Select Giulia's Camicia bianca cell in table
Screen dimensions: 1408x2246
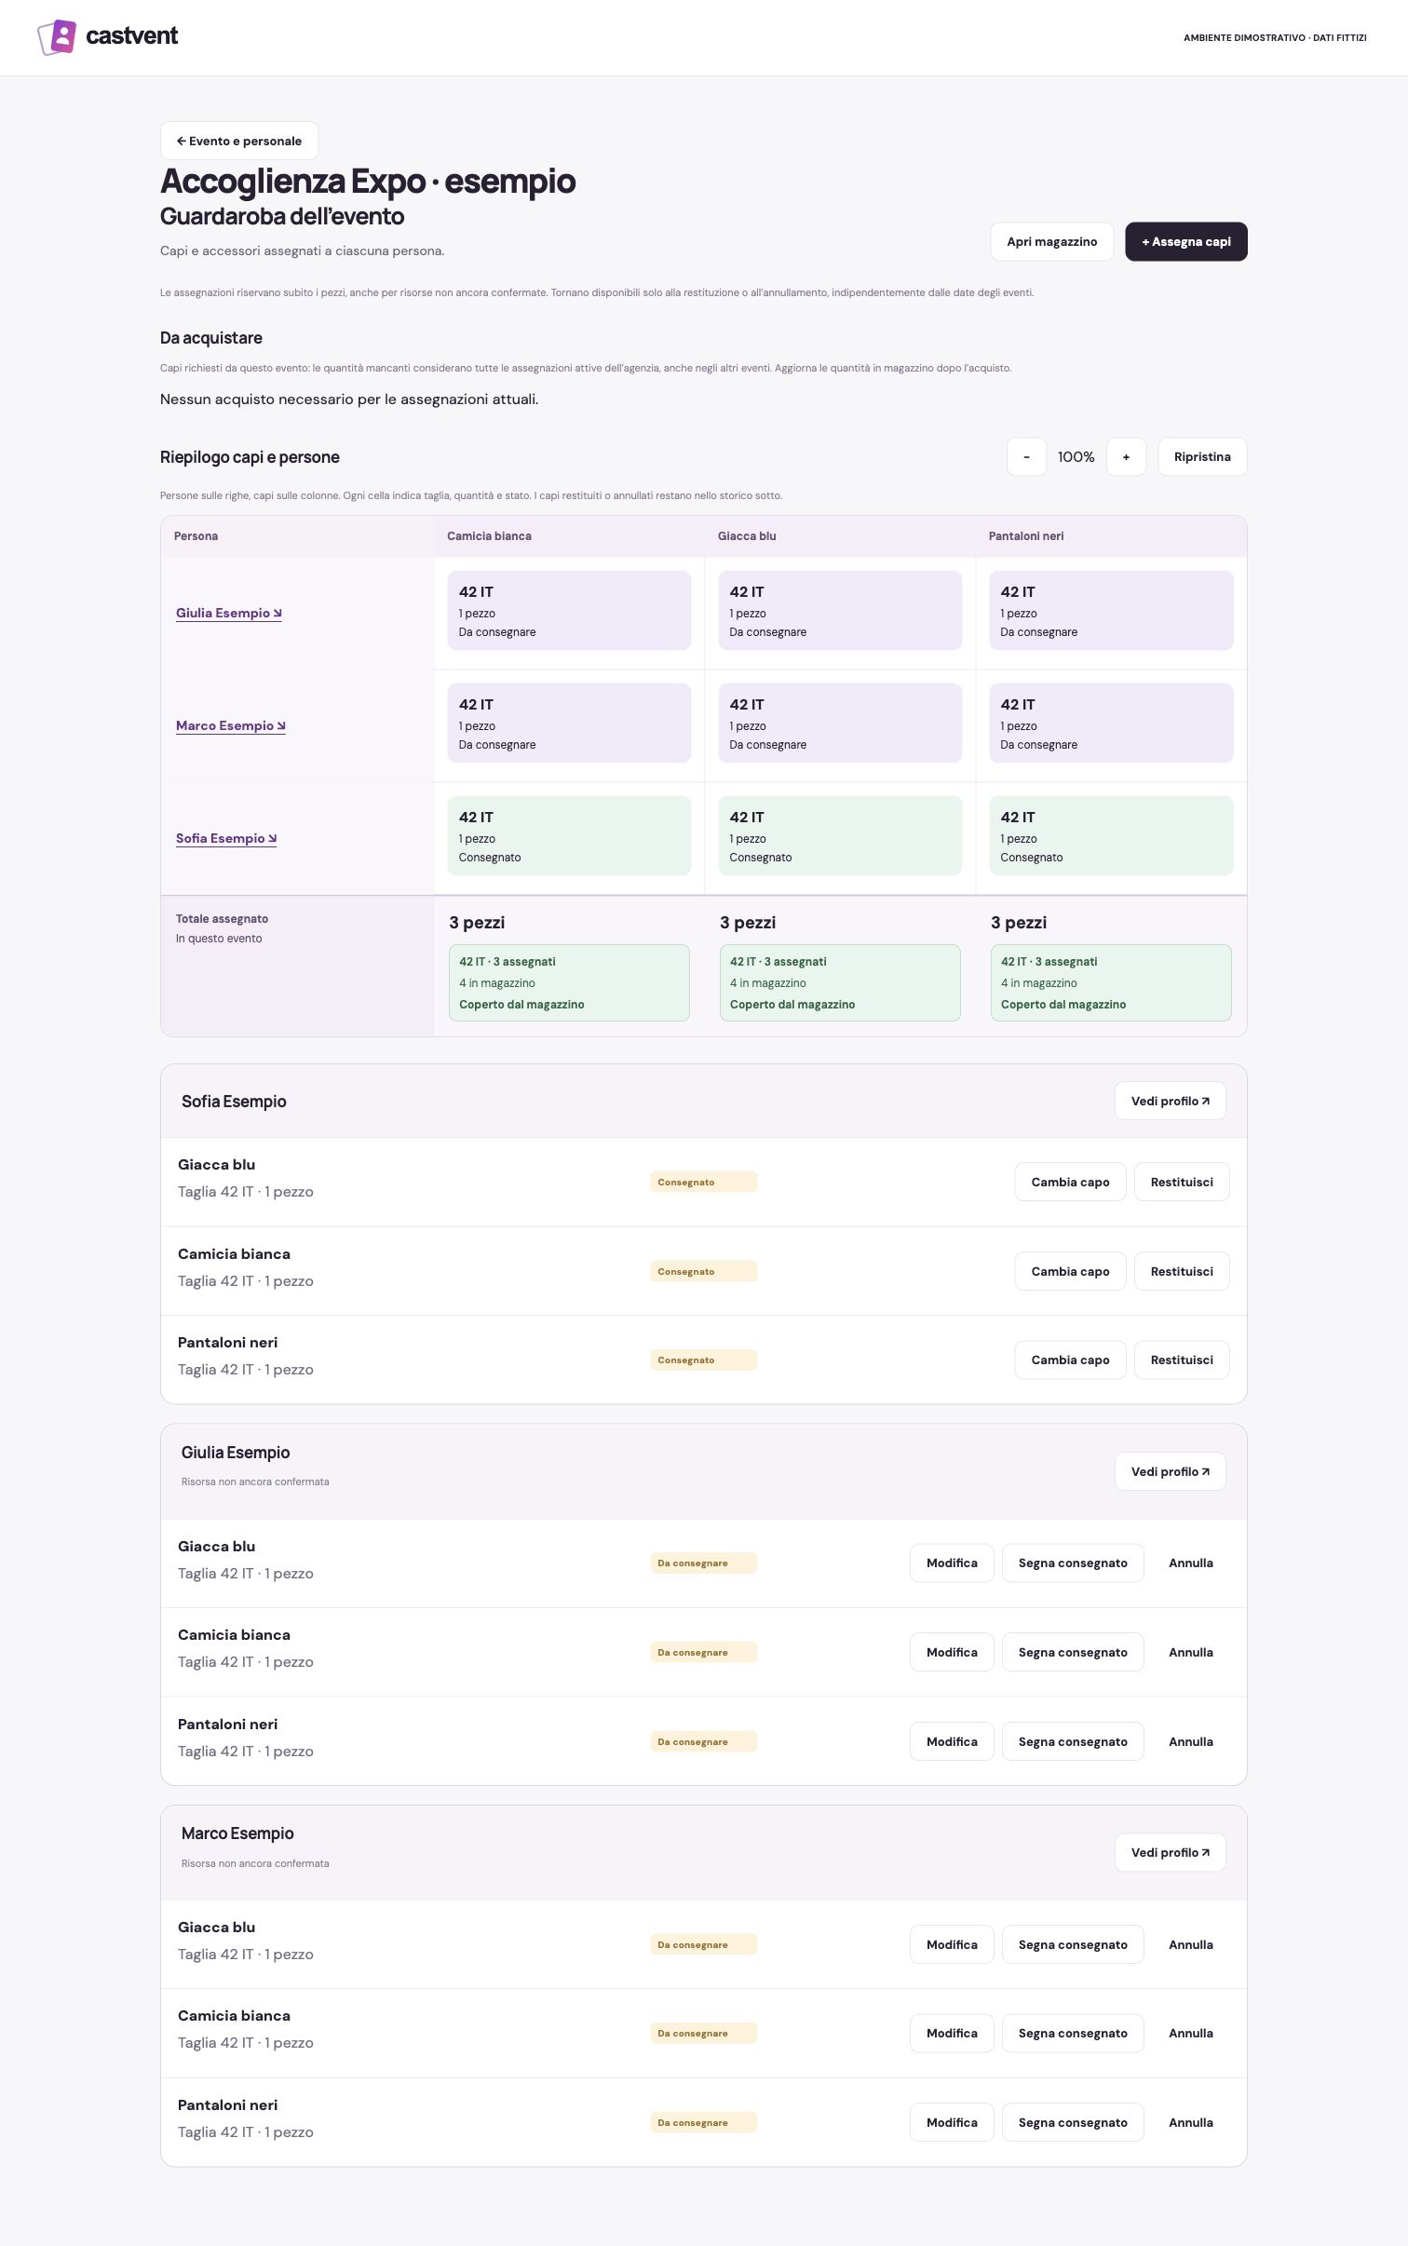pyautogui.click(x=569, y=610)
